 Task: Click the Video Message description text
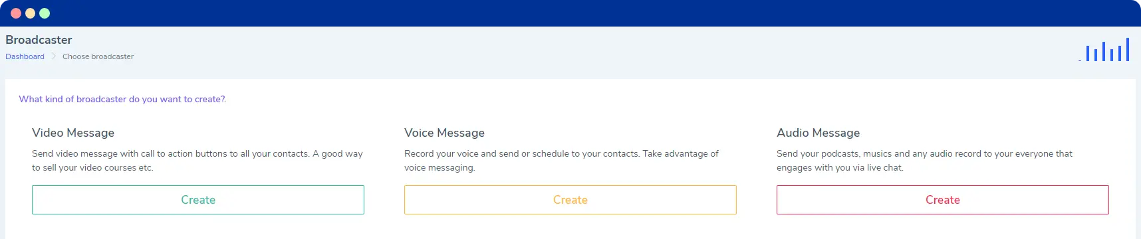click(197, 161)
